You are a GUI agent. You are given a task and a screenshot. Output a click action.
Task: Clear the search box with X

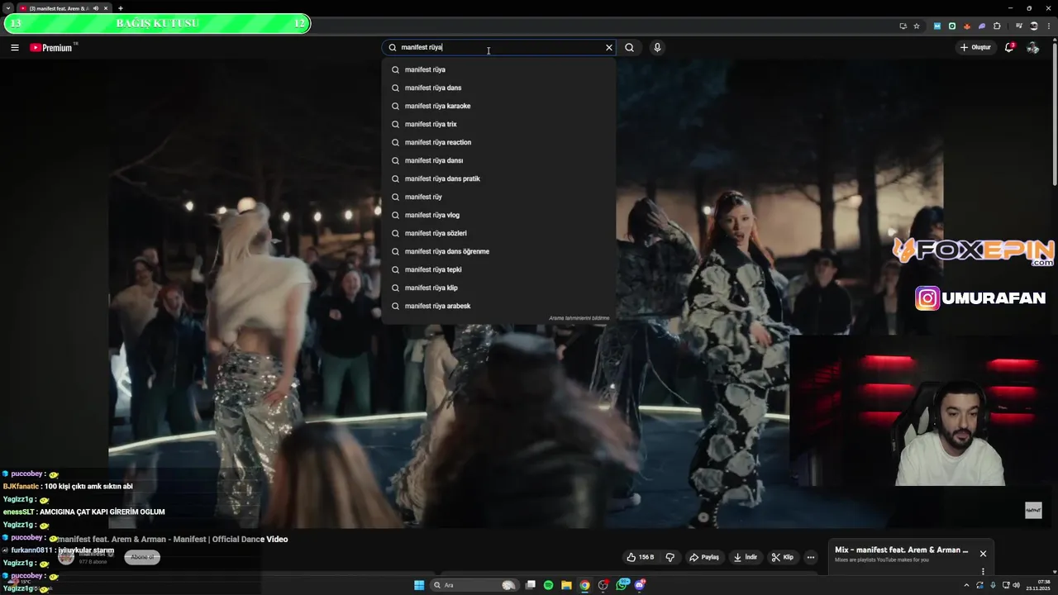[609, 47]
